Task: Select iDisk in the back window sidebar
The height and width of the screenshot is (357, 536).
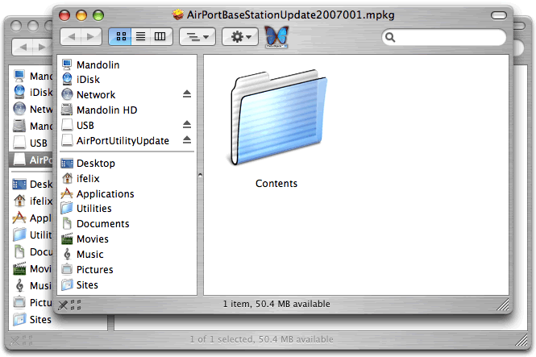Action: pyautogui.click(x=34, y=92)
